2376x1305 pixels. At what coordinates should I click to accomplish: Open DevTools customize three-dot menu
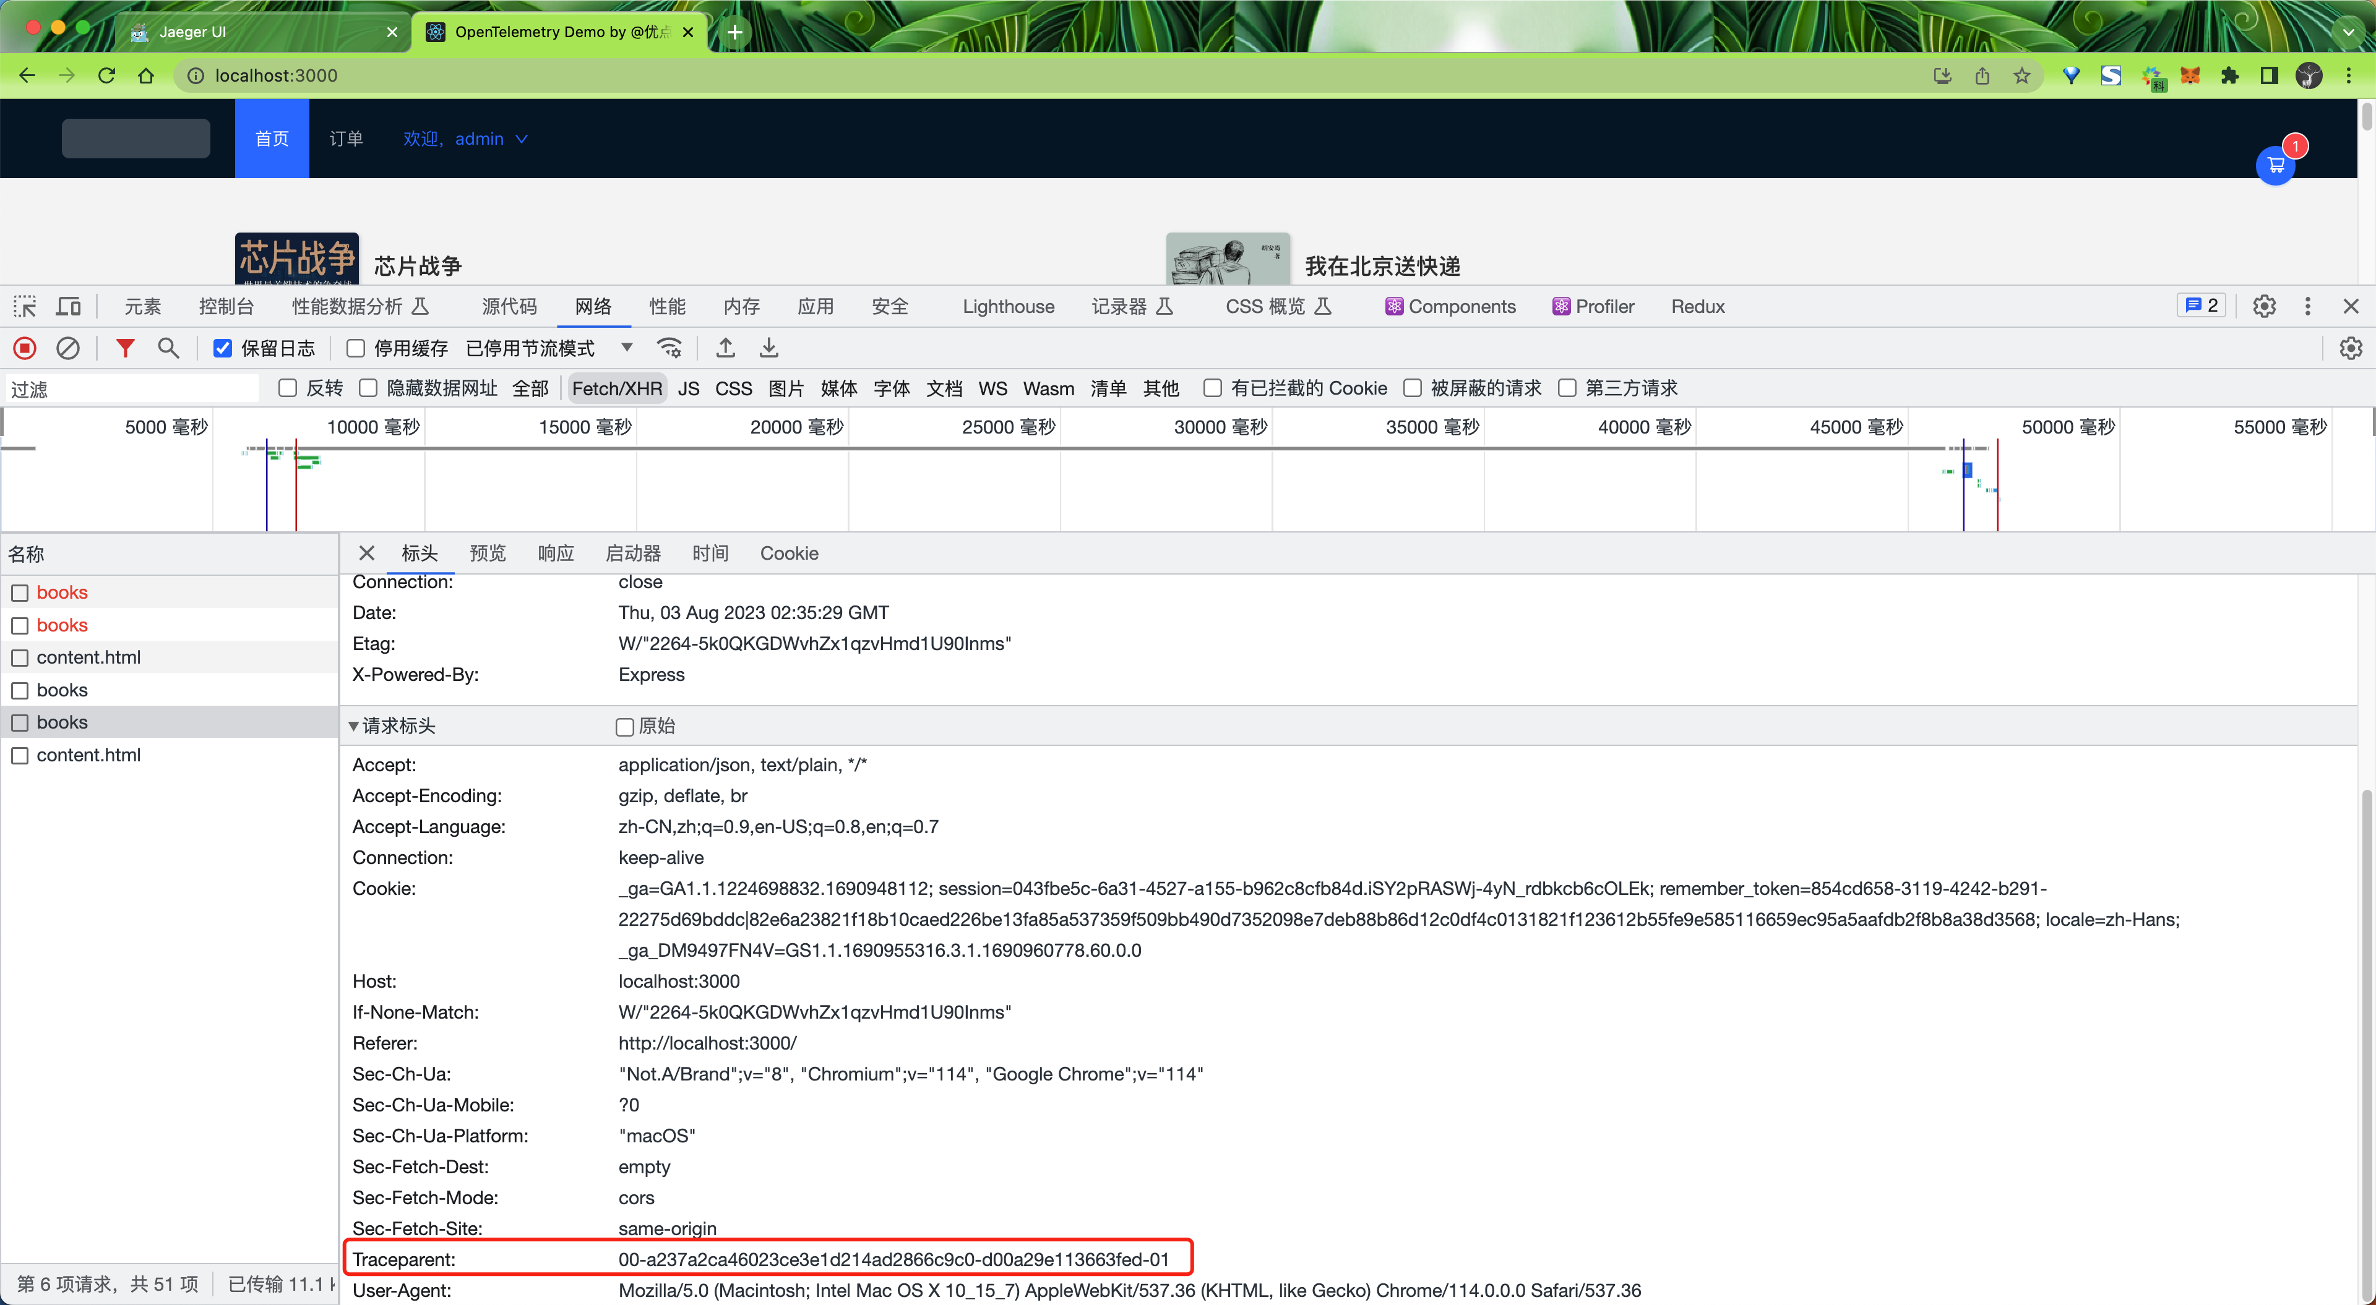2308,306
